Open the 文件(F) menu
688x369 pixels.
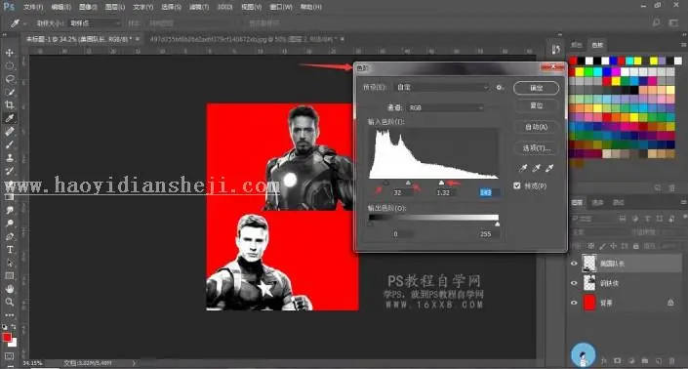click(x=33, y=7)
